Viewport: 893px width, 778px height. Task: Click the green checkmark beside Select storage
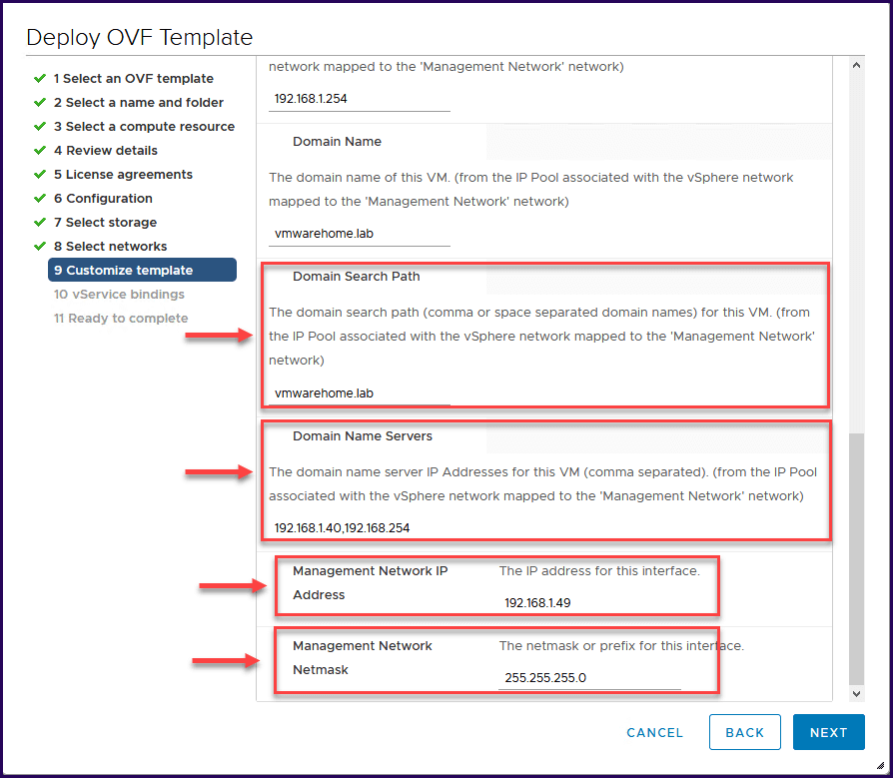(40, 222)
